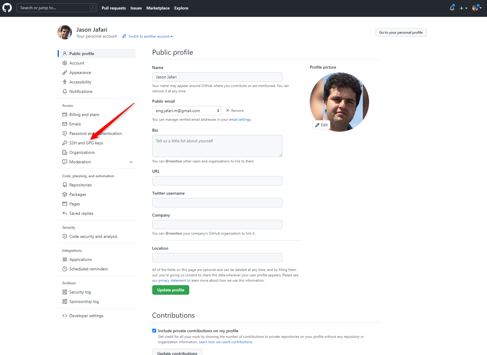Open Jason Jafari account name heading
This screenshot has width=487, height=355.
[x=92, y=30]
